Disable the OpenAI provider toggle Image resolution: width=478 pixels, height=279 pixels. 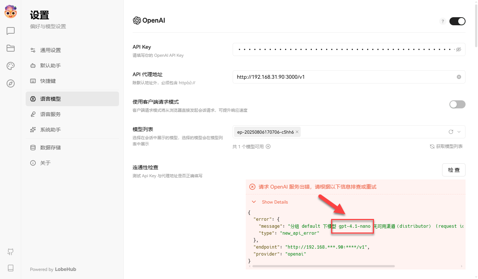coord(457,21)
